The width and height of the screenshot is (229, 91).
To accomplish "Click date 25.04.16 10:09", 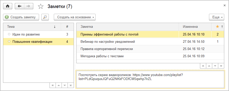I will point(194,56).
